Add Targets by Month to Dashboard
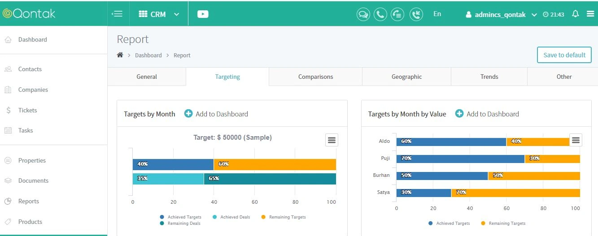 coord(216,114)
